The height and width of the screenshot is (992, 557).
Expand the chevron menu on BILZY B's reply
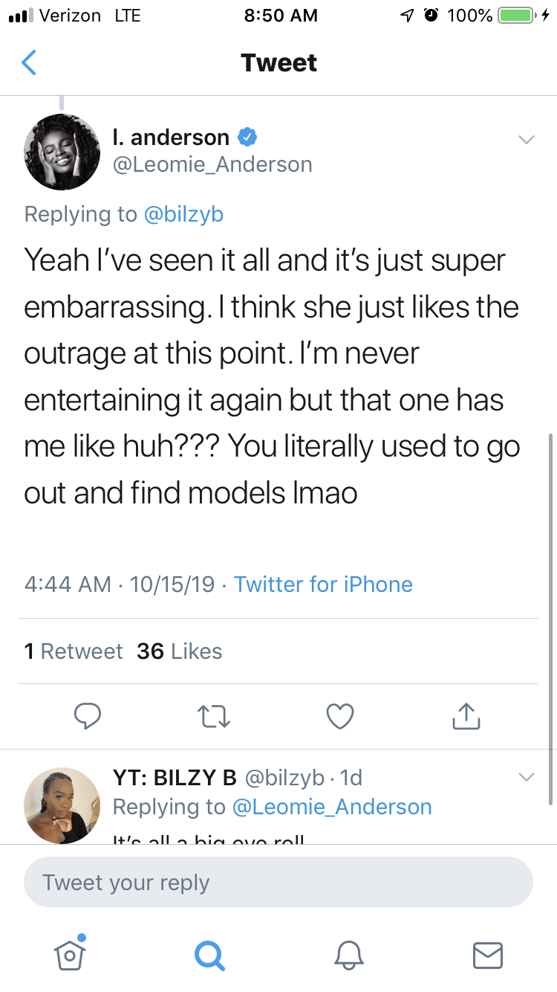[526, 777]
